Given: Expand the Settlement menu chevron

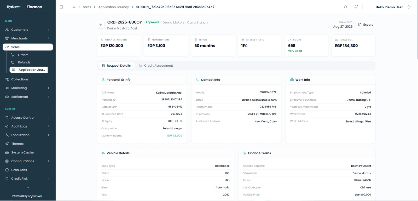Looking at the screenshot, I should click(x=49, y=97).
